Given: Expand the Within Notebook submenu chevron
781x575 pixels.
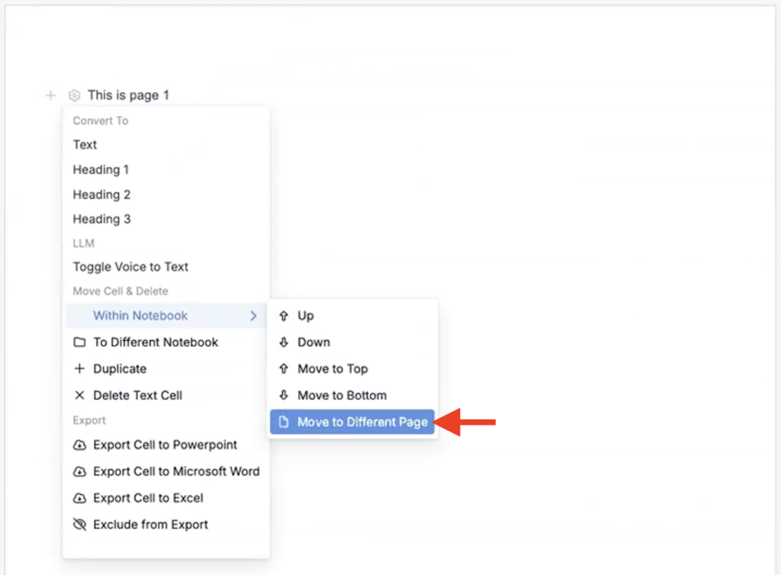Looking at the screenshot, I should [254, 316].
